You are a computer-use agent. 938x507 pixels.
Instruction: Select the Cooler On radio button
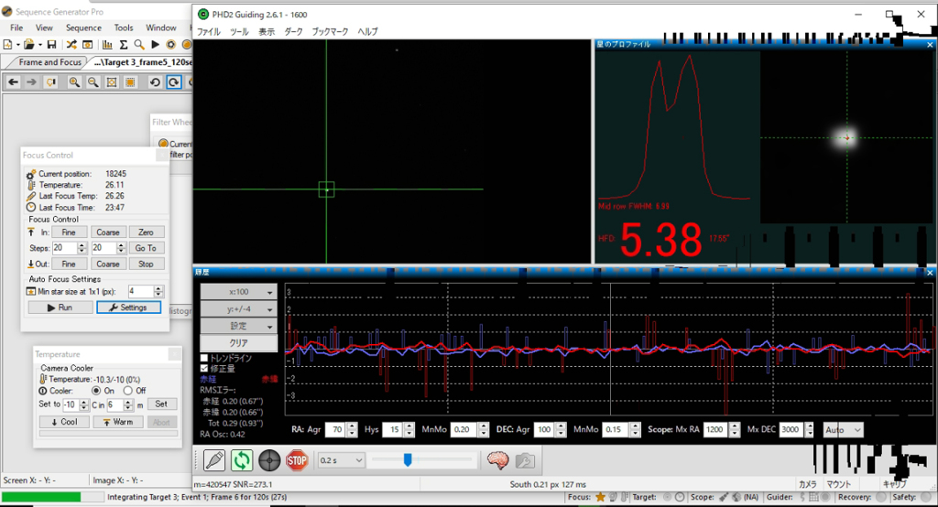[x=95, y=391]
